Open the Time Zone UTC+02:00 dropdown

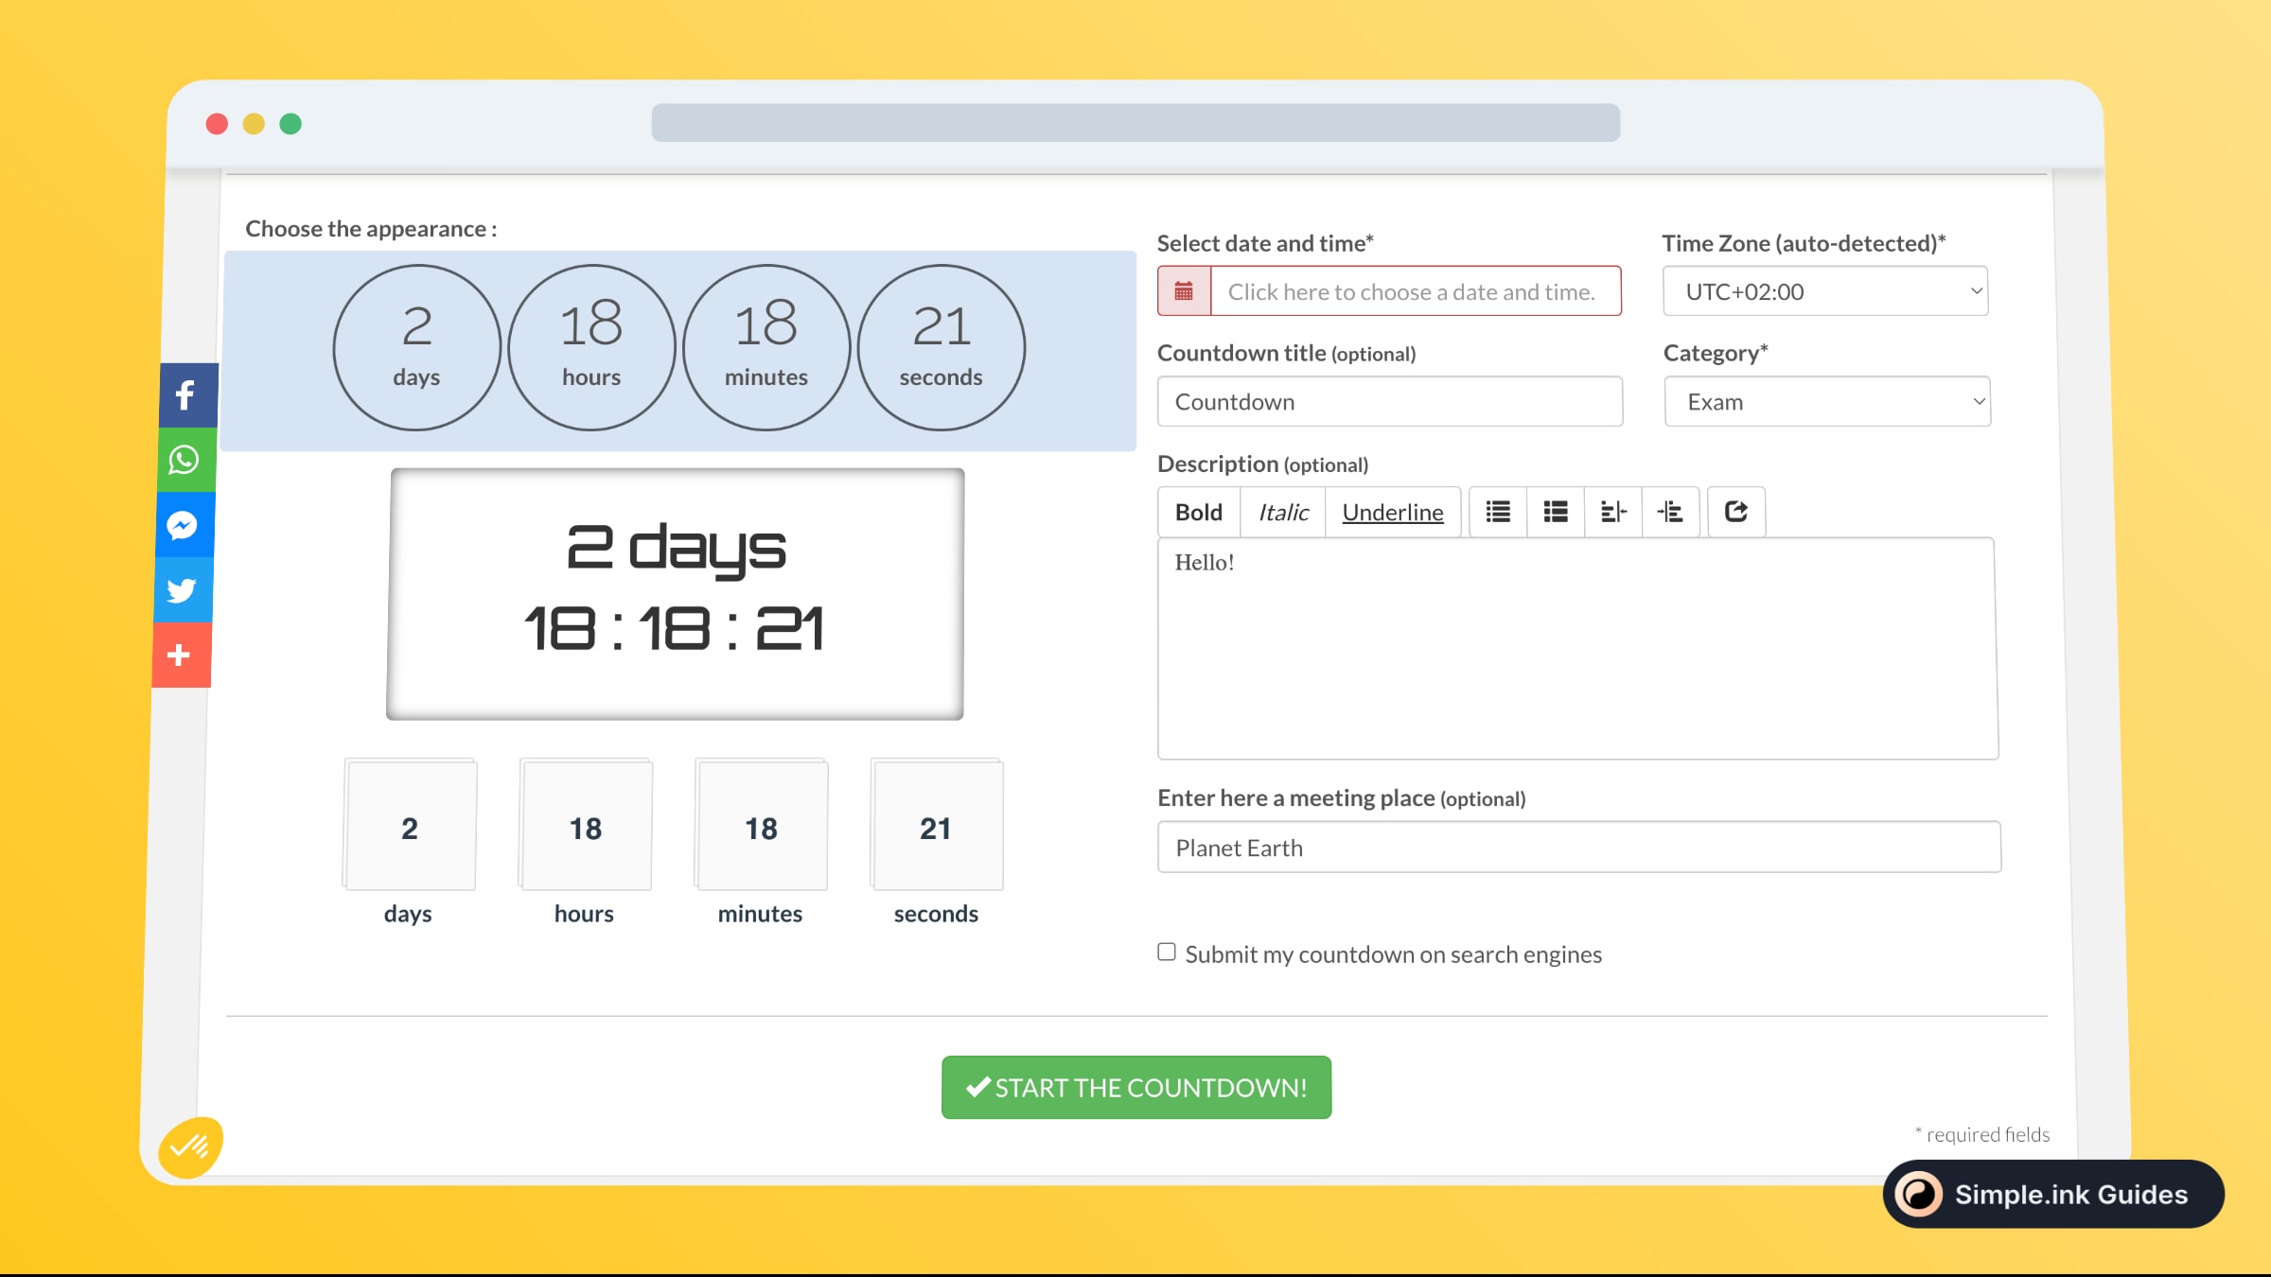pos(1825,291)
